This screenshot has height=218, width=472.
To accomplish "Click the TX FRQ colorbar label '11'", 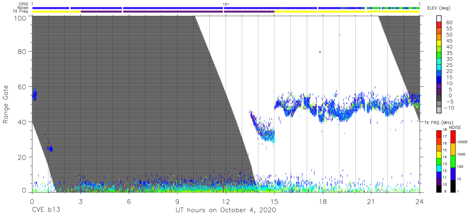I will click(x=445, y=178).
